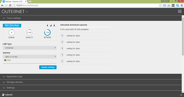Click the signal lock pin icon
This screenshot has width=184, height=97.
tap(47, 25)
